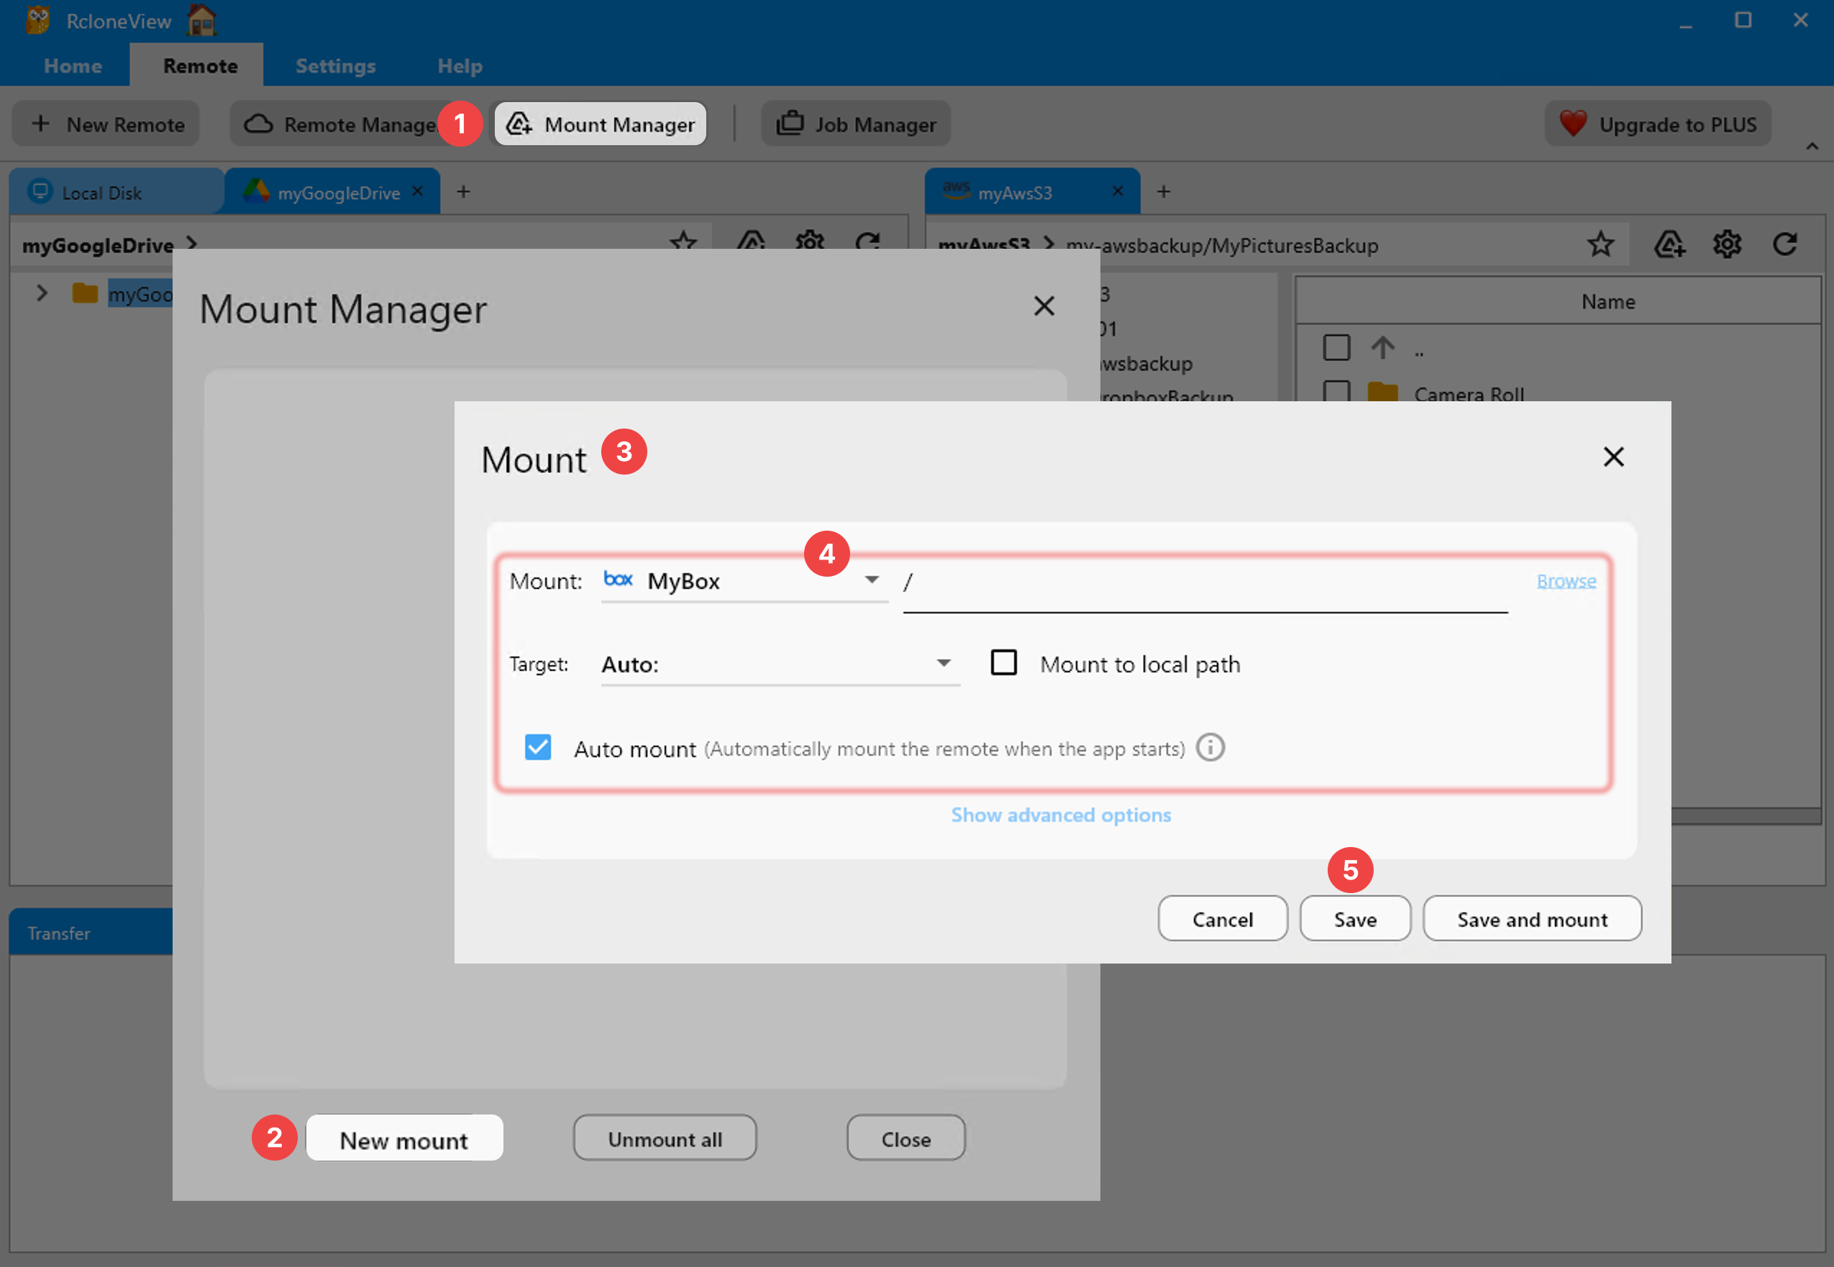Enable Mount to local path
The height and width of the screenshot is (1267, 1834).
pyautogui.click(x=1004, y=663)
